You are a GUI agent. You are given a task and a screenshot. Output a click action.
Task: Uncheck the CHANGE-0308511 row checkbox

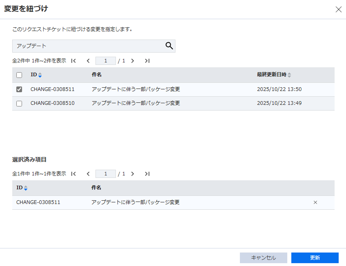click(x=19, y=89)
